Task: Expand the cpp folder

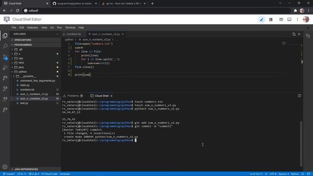Action: [36, 58]
